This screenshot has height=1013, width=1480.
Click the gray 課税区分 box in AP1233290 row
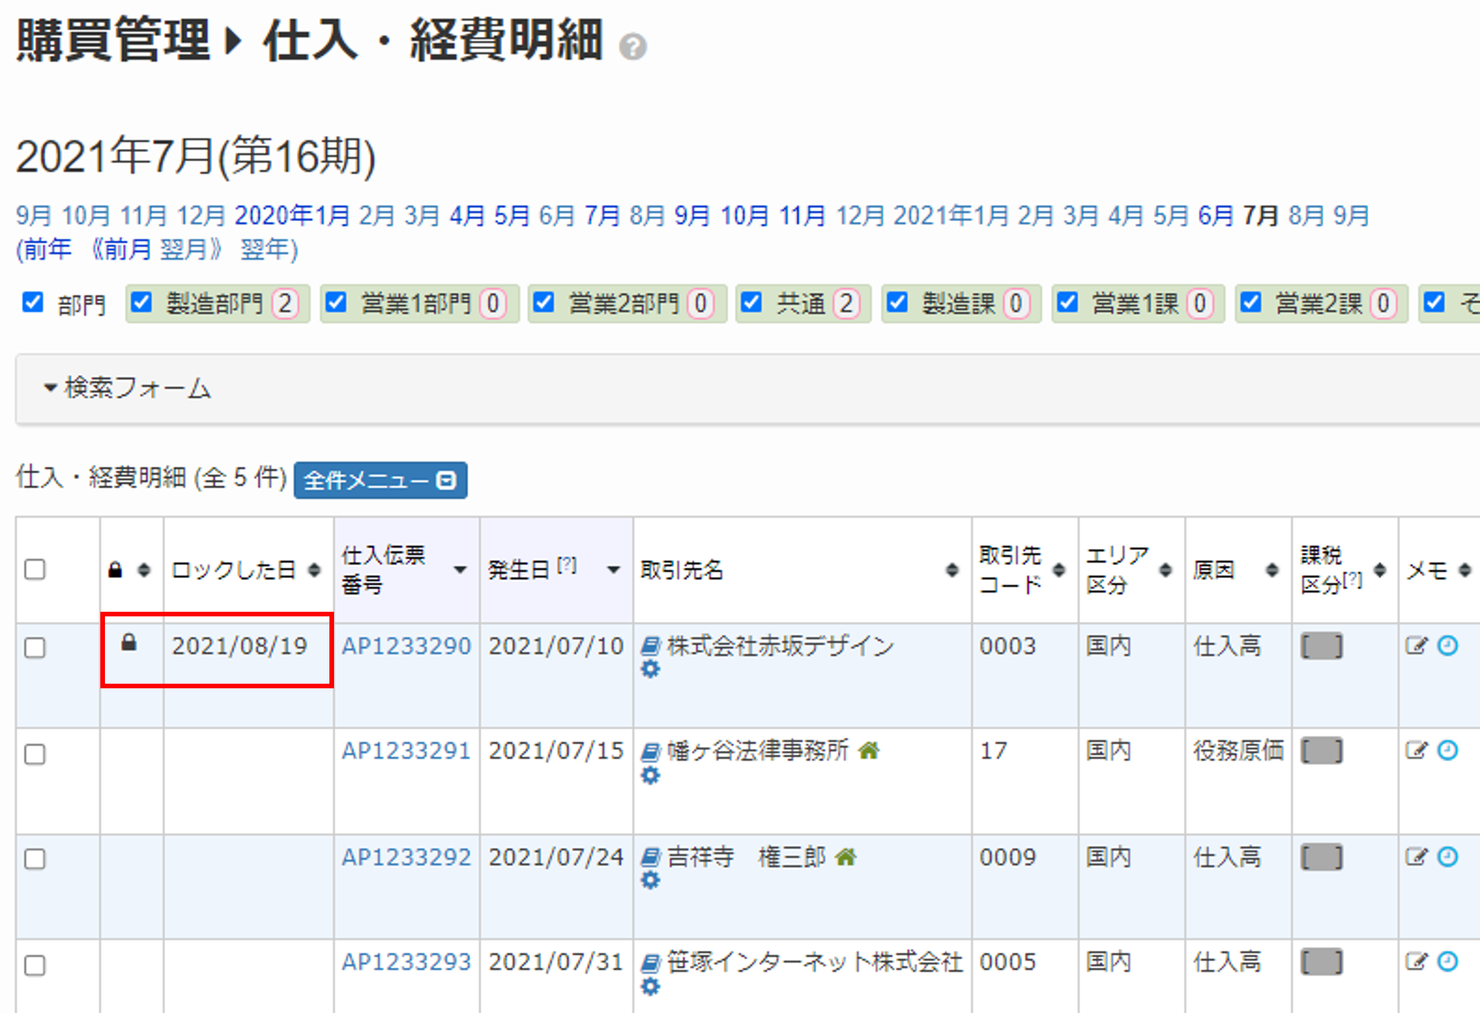[1322, 646]
